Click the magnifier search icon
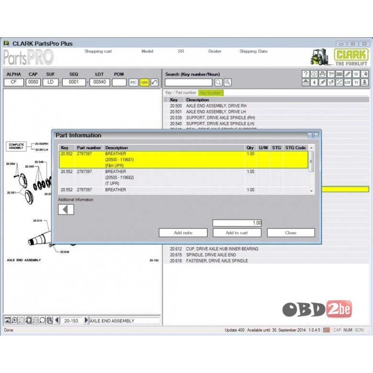This screenshot has height=373, width=373. [x=219, y=83]
